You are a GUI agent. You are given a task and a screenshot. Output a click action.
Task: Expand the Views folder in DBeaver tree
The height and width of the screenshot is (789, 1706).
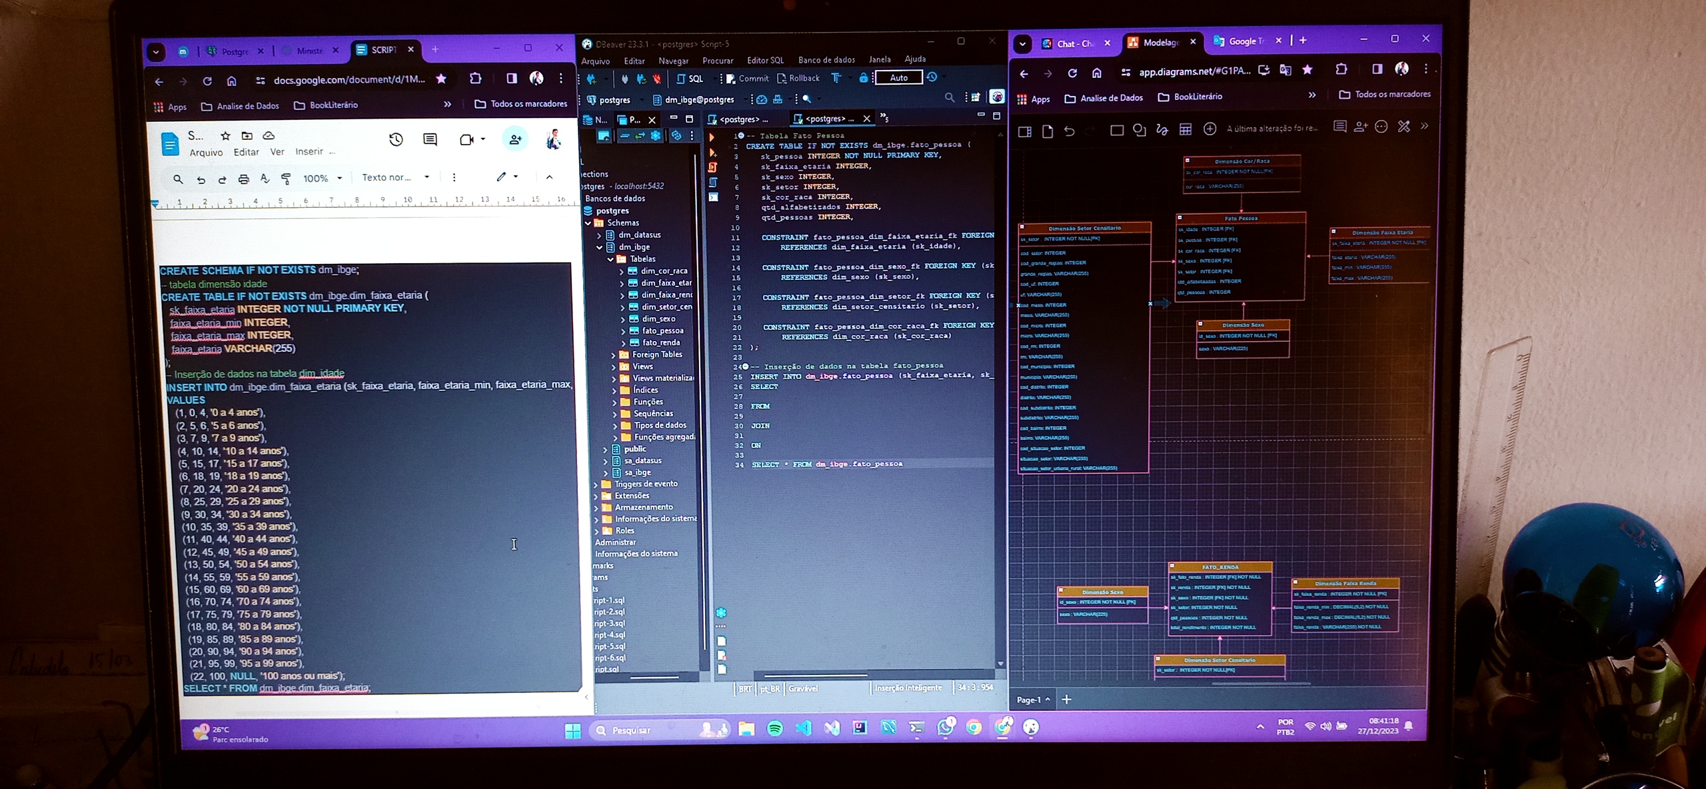[614, 367]
